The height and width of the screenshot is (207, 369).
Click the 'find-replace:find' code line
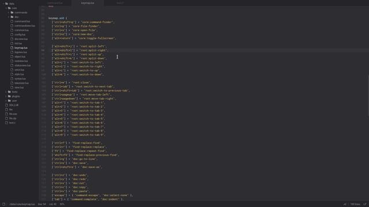point(77,143)
